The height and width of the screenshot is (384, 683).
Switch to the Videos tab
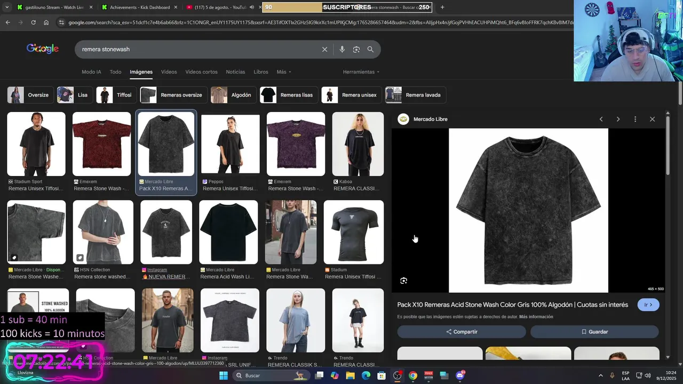click(x=169, y=72)
